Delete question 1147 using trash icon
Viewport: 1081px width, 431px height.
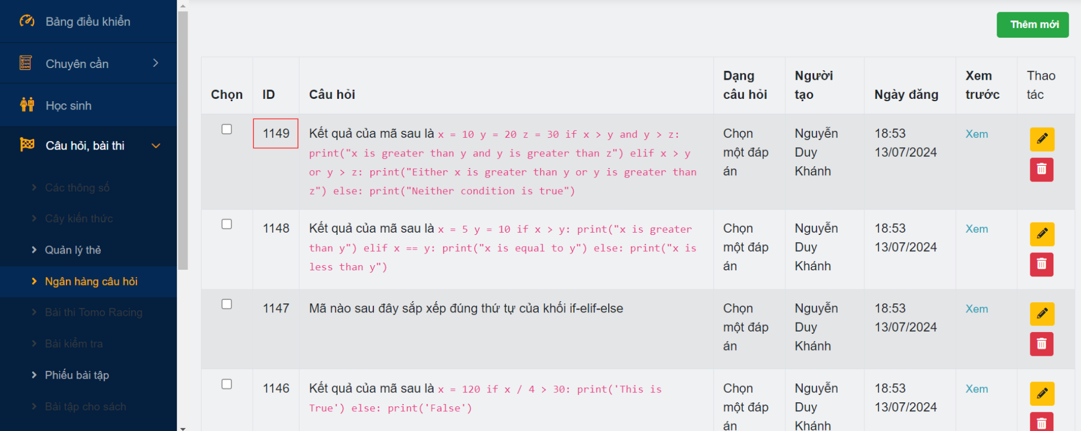coord(1042,344)
